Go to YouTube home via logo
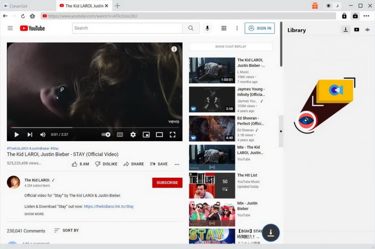The height and width of the screenshot is (249, 375). pos(32,28)
